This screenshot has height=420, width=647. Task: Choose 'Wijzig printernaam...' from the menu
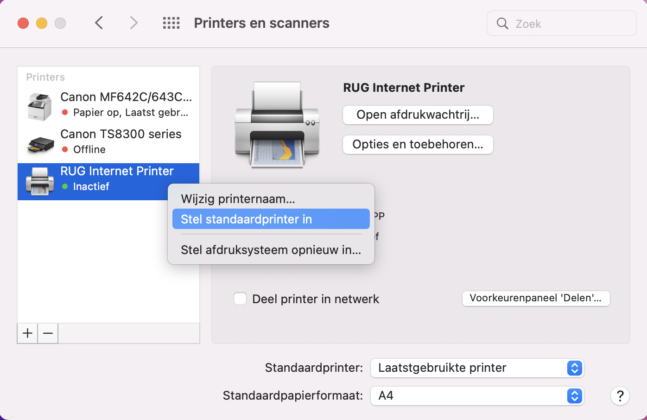(238, 199)
